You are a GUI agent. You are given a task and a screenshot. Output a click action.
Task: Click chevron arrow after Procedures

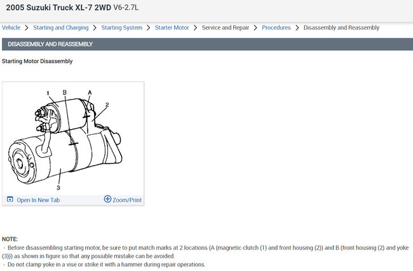coord(297,28)
